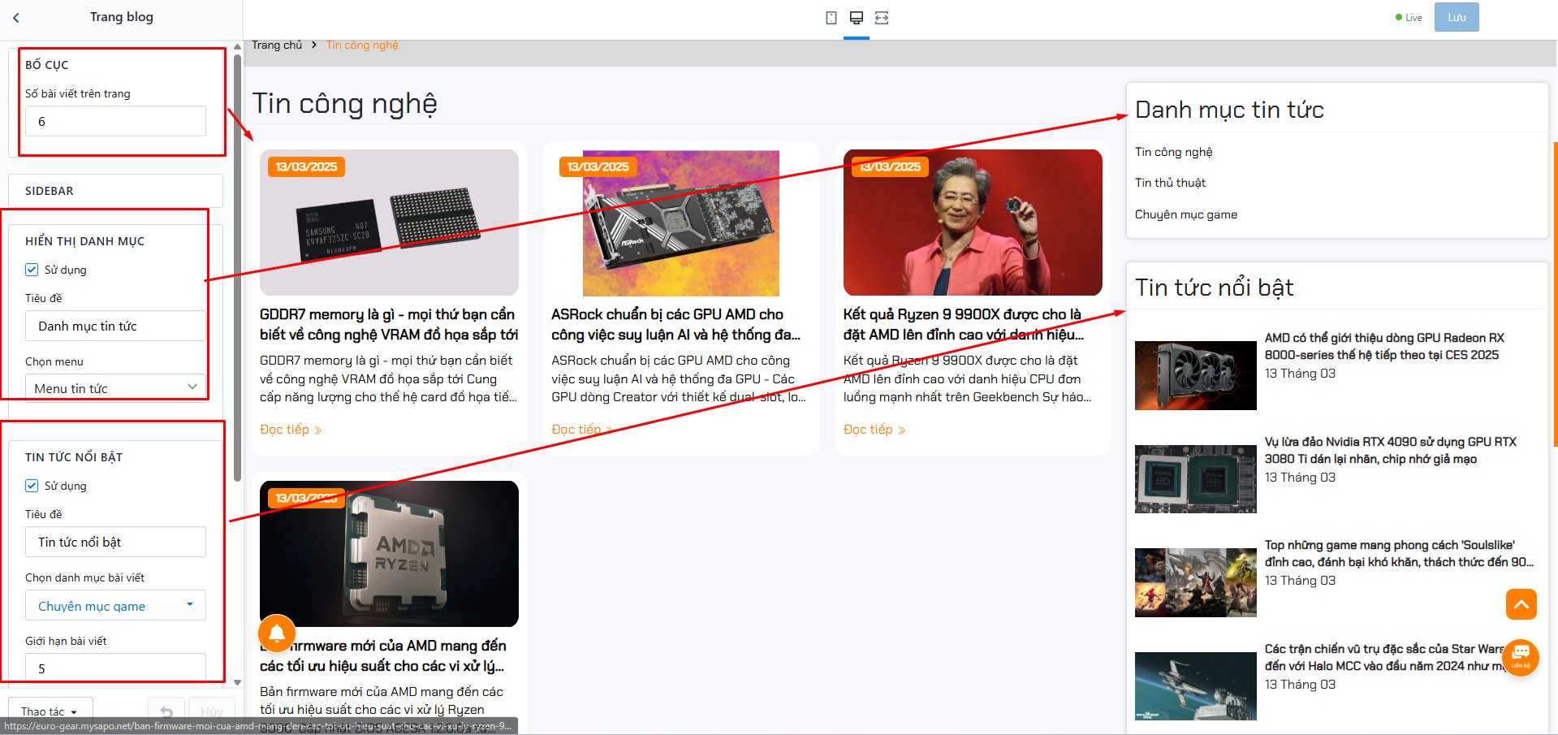The width and height of the screenshot is (1558, 735).
Task: Open Star Wars Halo MCC news title
Action: tap(1385, 657)
